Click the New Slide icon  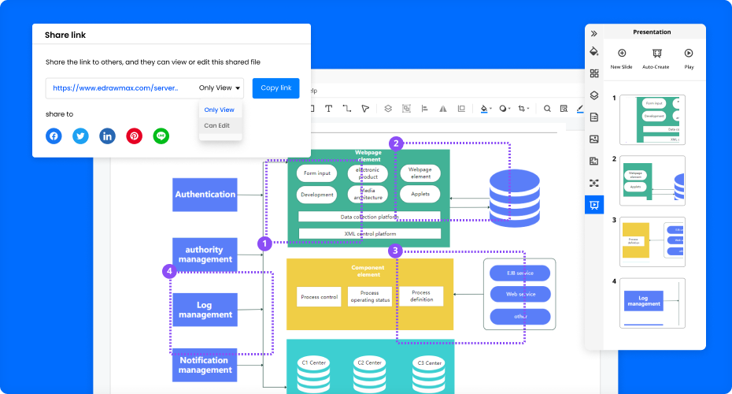tap(622, 54)
